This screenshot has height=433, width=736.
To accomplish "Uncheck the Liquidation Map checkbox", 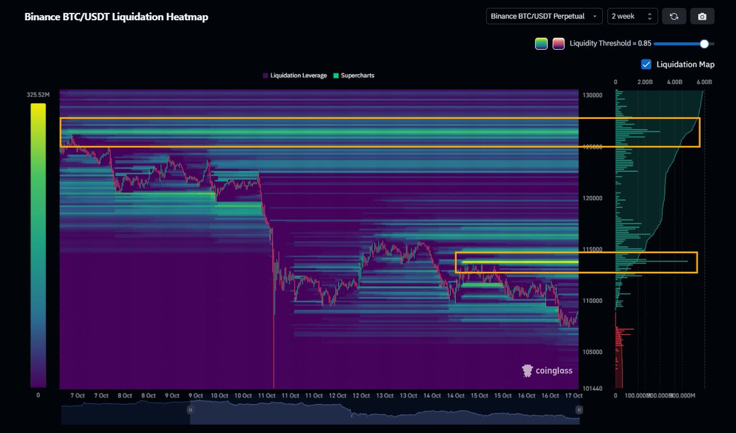I will tap(646, 64).
